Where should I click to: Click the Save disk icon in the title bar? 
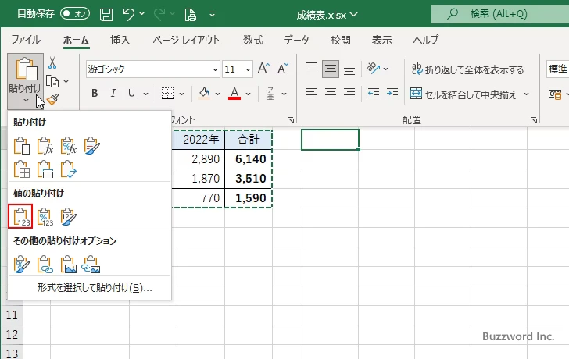(106, 14)
